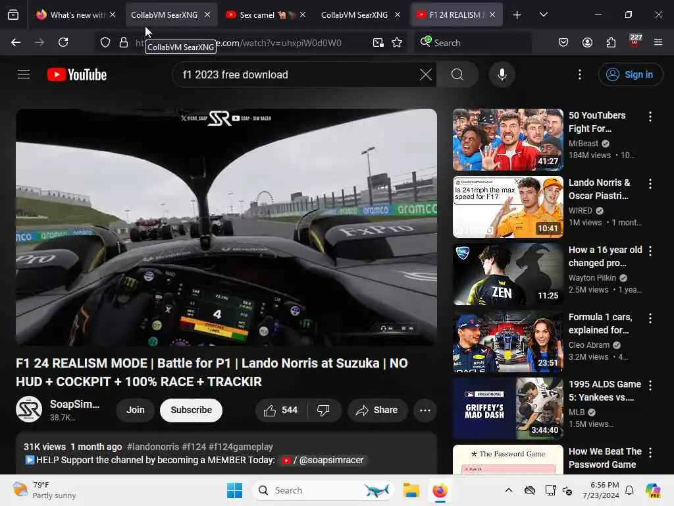Open options for 1995 ALDS Game video
Viewport: 674px width, 506px height.
click(650, 385)
